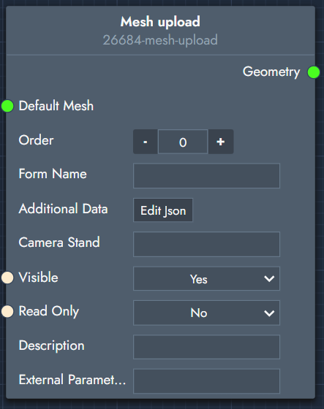Click the 26684-mesh-upload node ID text
Image resolution: width=324 pixels, height=409 pixels.
pos(160,40)
